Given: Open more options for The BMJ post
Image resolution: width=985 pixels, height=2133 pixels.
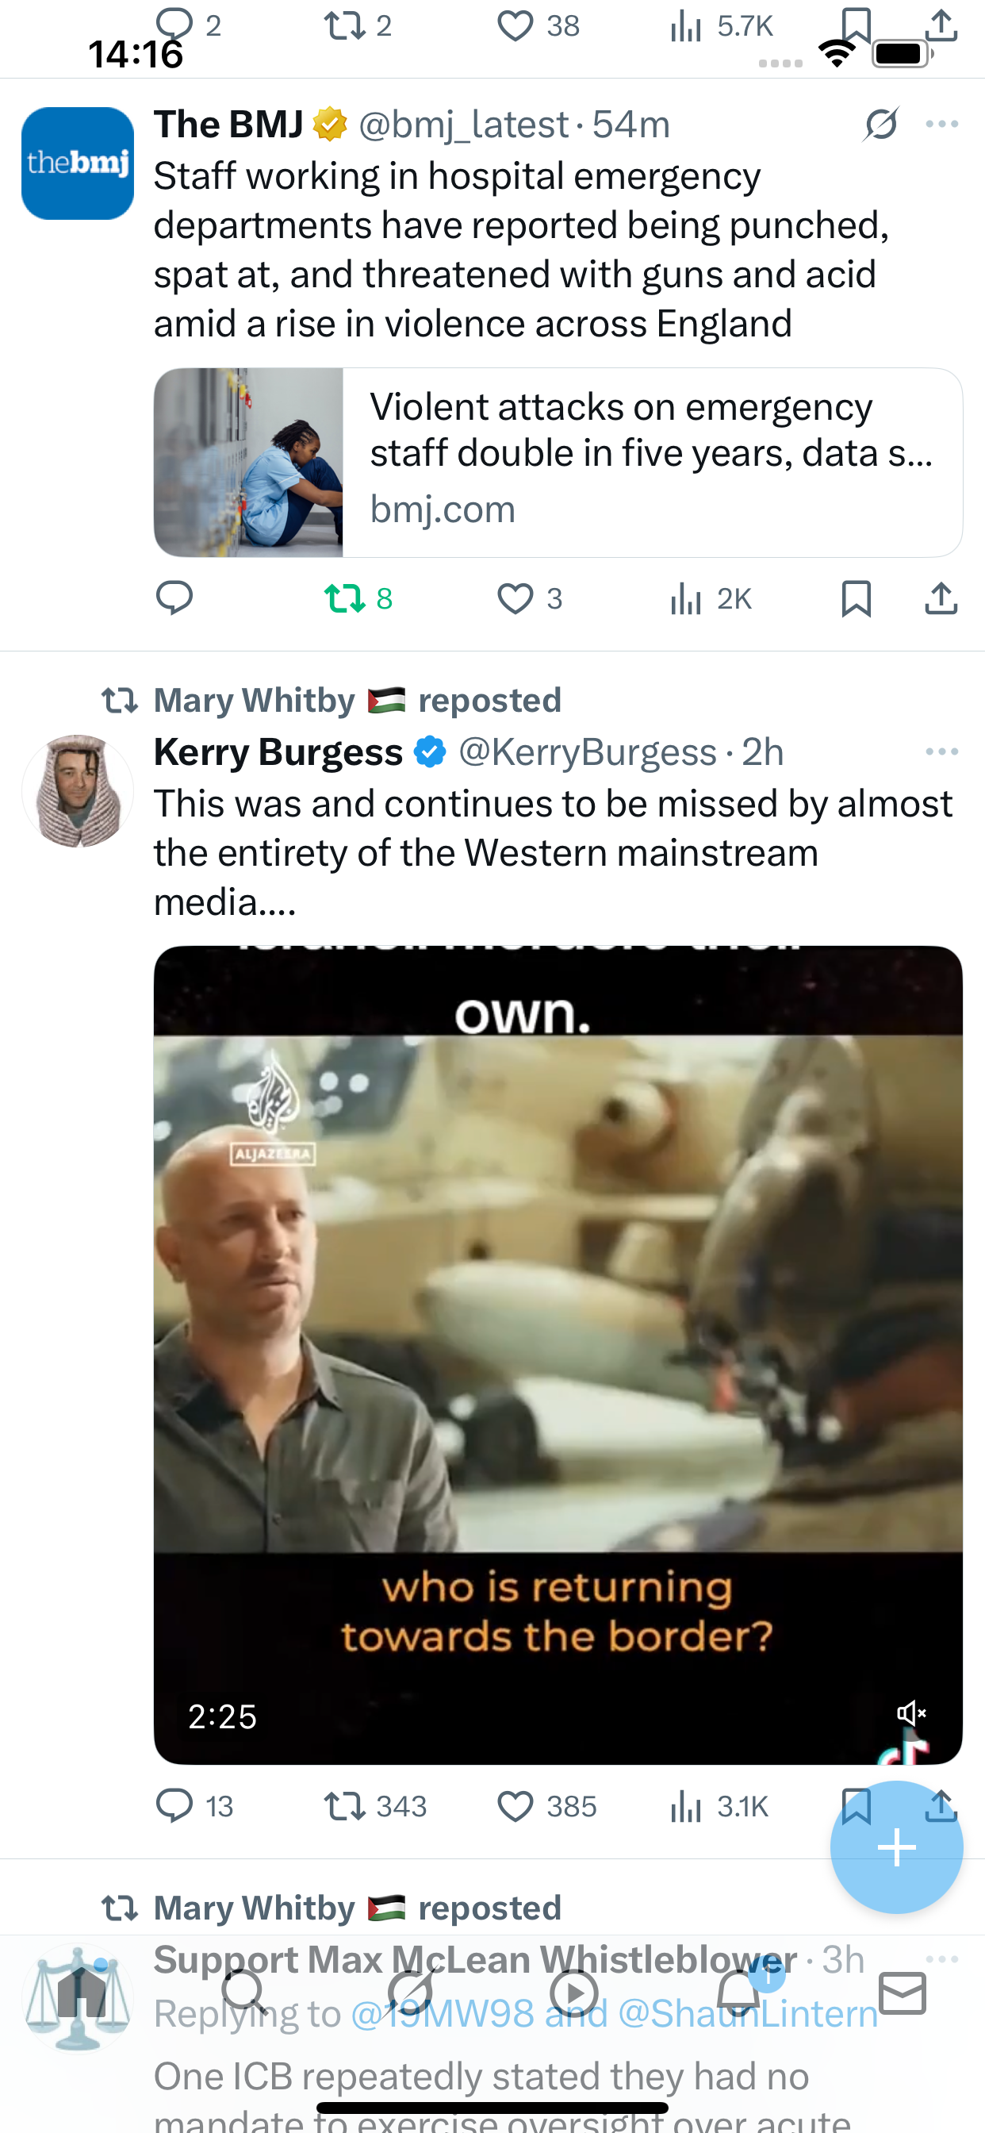Looking at the screenshot, I should 942,125.
